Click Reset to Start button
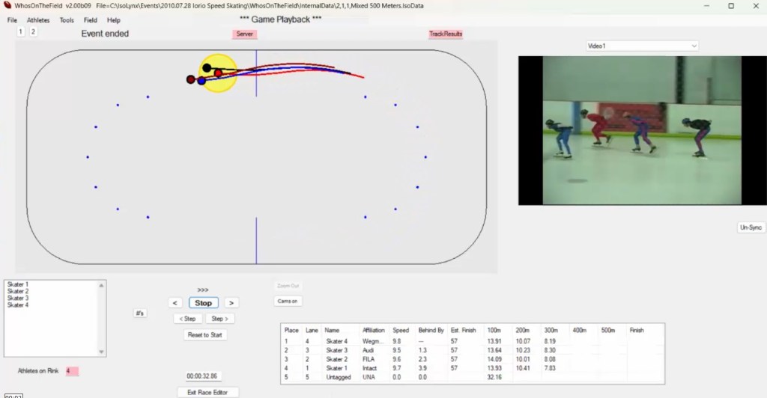Screen dimensions: 767x398 point(204,335)
